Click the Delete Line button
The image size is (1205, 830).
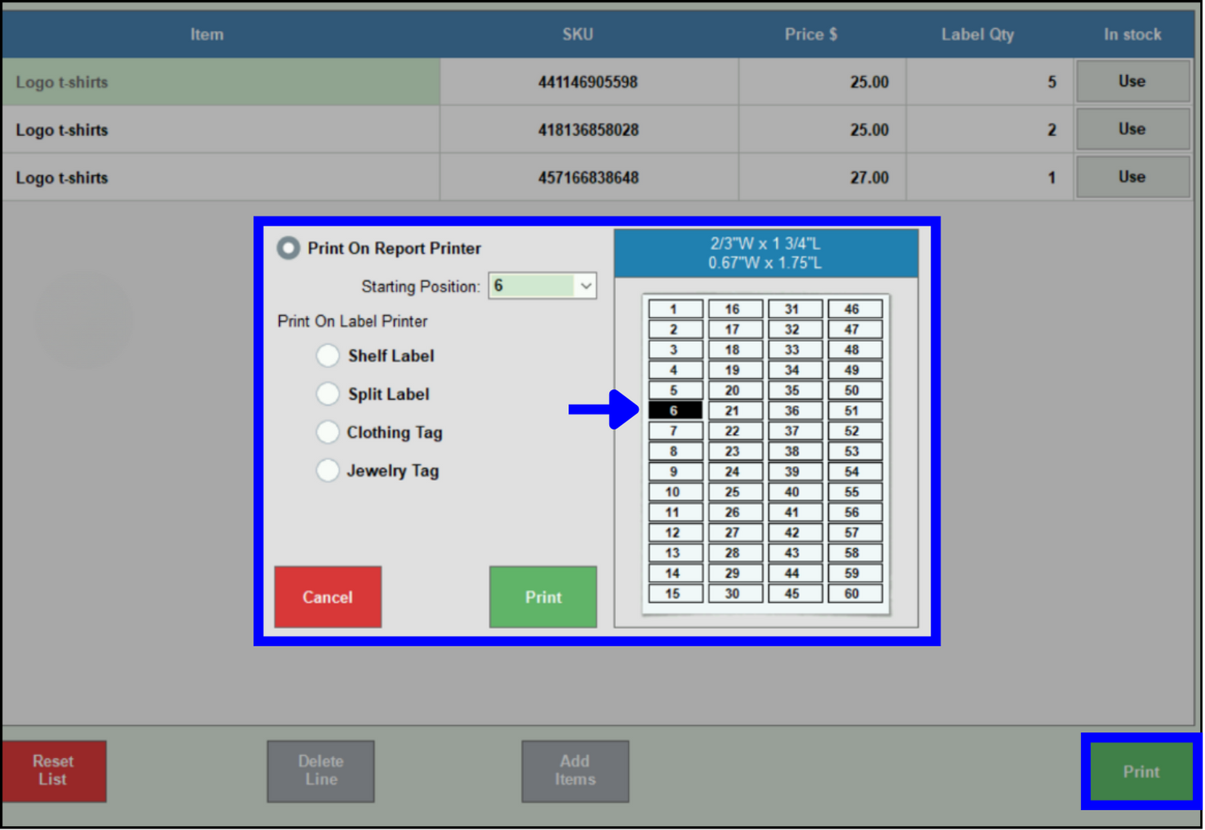click(x=321, y=771)
